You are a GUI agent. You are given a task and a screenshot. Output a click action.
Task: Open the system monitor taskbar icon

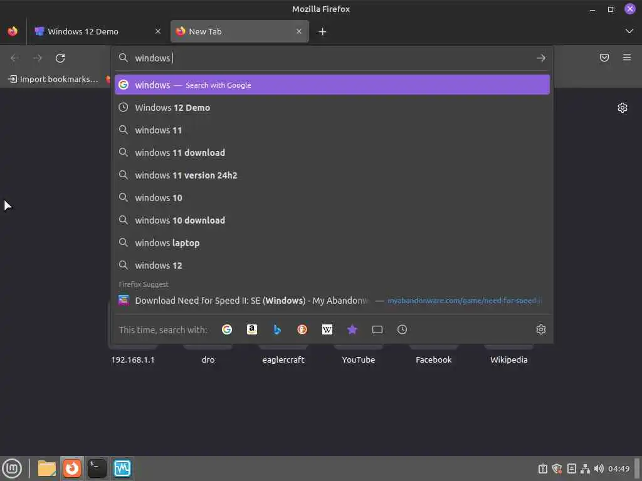[x=122, y=468]
